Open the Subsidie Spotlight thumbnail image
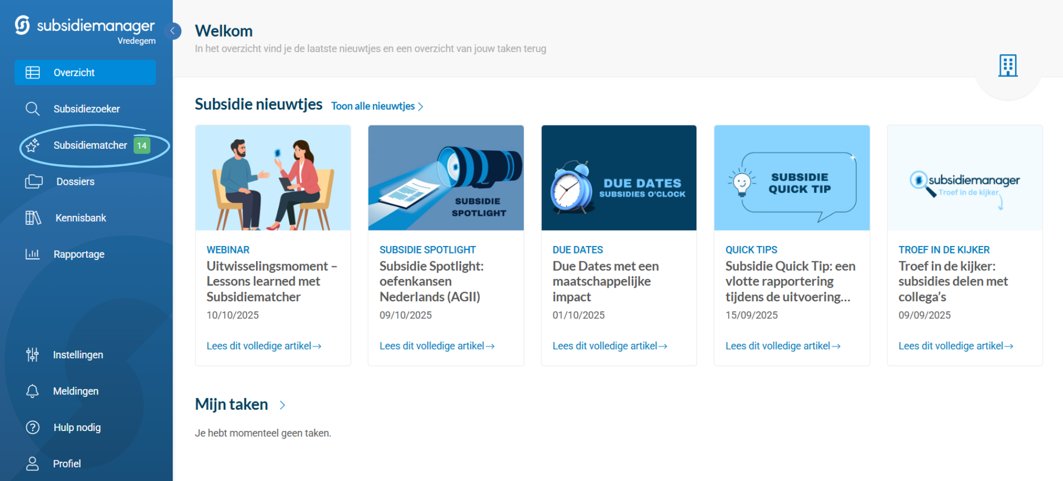The image size is (1063, 481). tap(445, 178)
